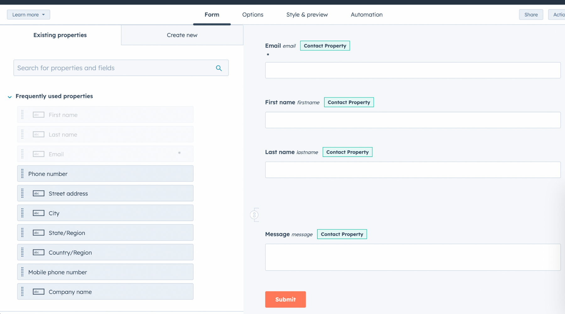Click the Street address text field icon
The width and height of the screenshot is (565, 314).
click(x=39, y=194)
